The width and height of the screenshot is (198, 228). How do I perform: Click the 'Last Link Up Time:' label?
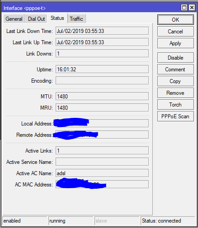pyautogui.click(x=33, y=42)
